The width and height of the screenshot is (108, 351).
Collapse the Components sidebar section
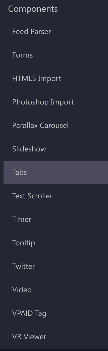(33, 9)
